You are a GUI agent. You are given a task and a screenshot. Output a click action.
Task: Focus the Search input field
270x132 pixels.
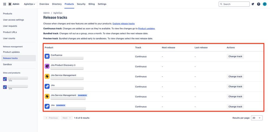pos(234,4)
